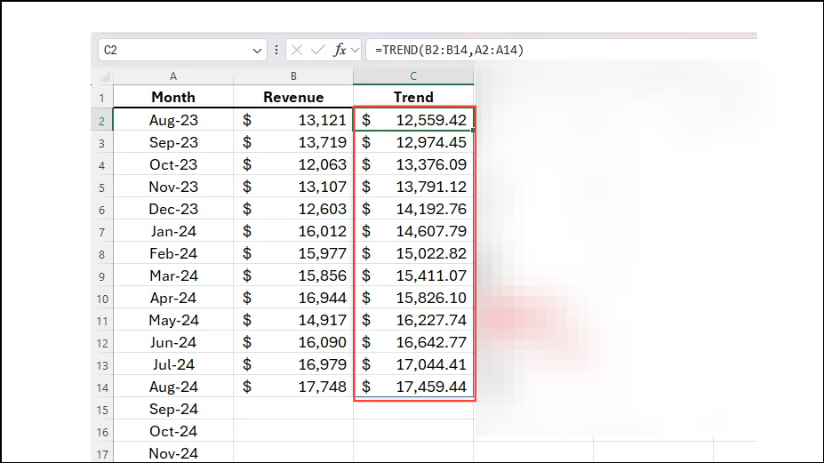Click the Apr-24 cell
This screenshot has height=463, width=824.
tap(173, 298)
